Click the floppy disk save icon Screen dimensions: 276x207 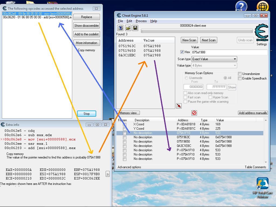click(135, 28)
